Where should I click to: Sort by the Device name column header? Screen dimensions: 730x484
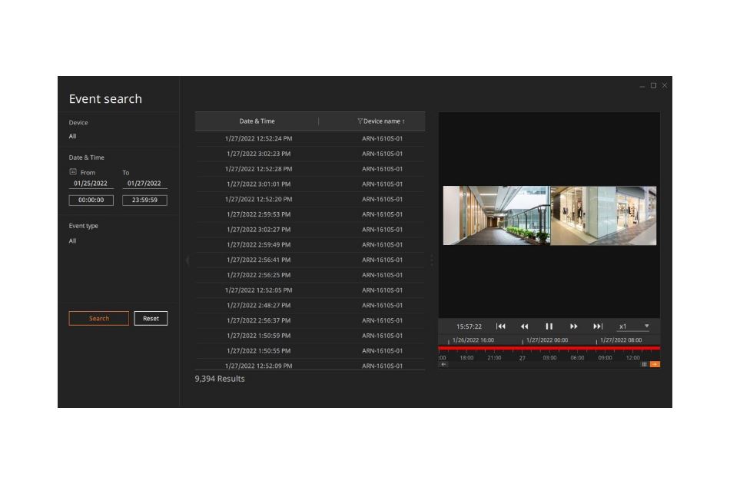coord(384,121)
